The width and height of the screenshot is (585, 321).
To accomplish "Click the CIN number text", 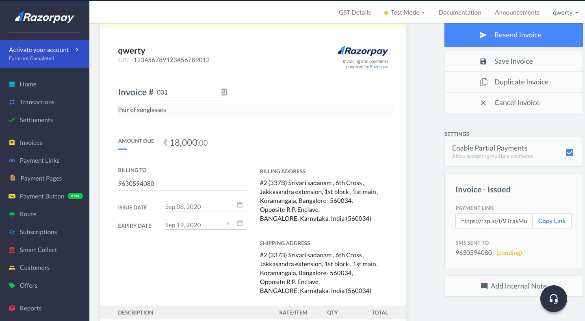I will (x=171, y=60).
